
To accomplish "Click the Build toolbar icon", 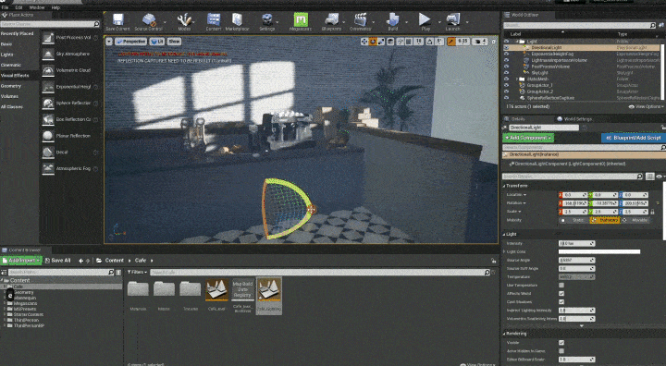I will tap(393, 21).
